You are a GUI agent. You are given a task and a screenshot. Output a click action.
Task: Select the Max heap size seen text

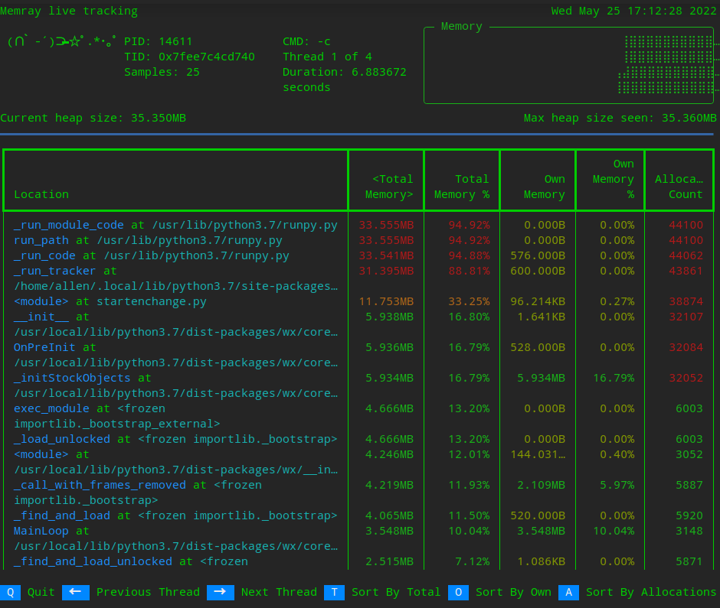click(620, 118)
